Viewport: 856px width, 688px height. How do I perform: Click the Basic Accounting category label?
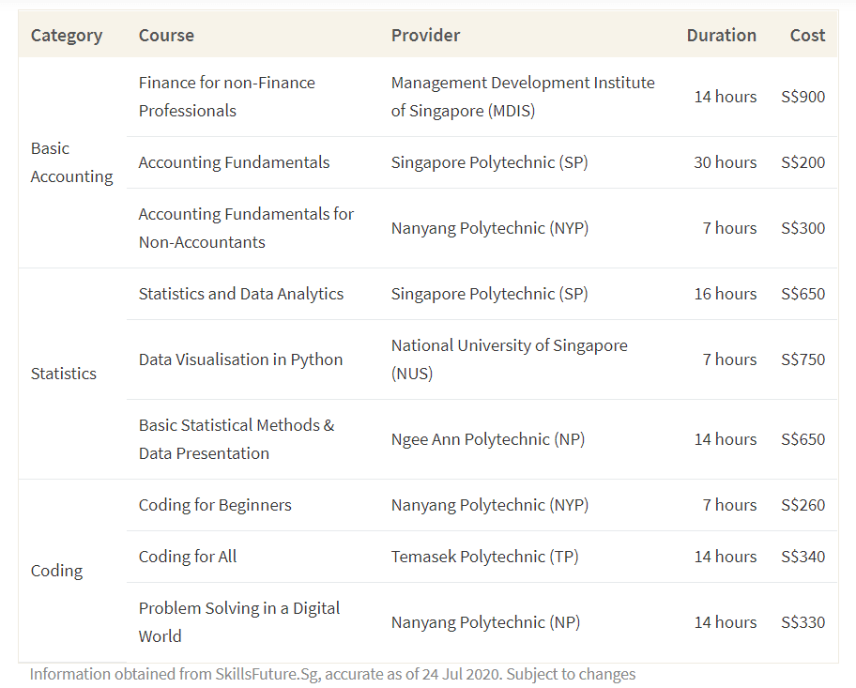(x=71, y=161)
